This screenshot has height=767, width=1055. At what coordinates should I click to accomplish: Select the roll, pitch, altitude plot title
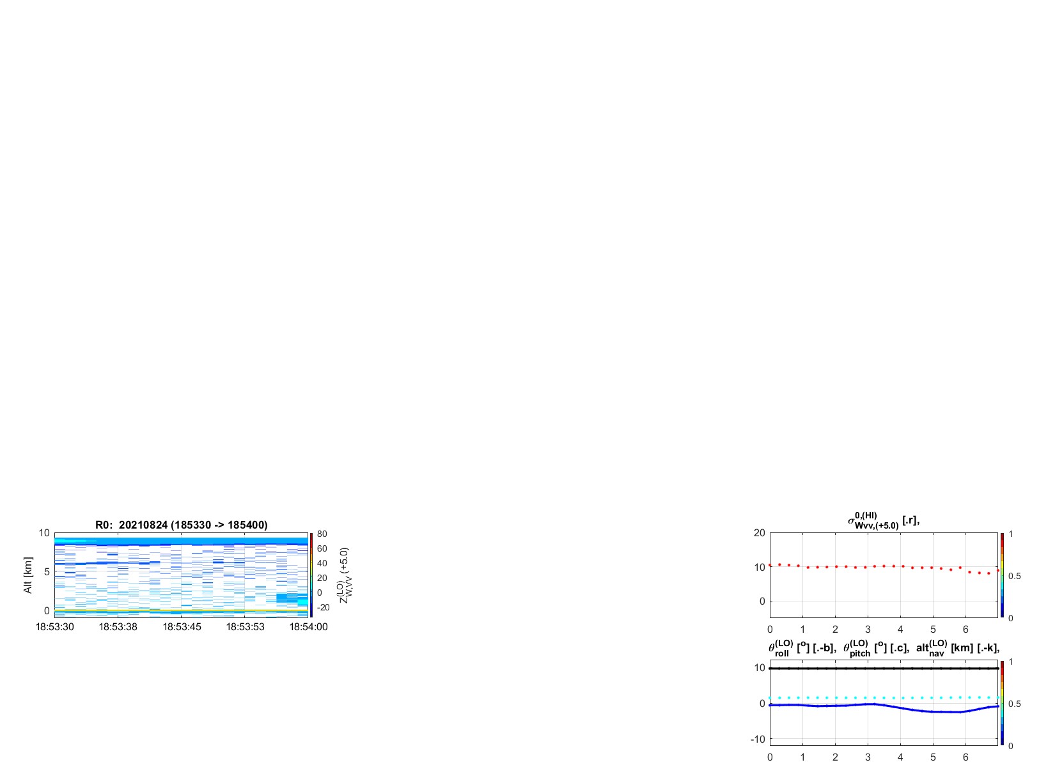[x=884, y=648]
